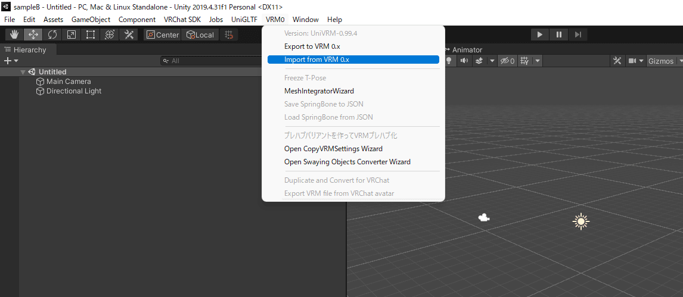Image resolution: width=683 pixels, height=297 pixels.
Task: Open scene effects dropdown arrow
Action: (492, 61)
